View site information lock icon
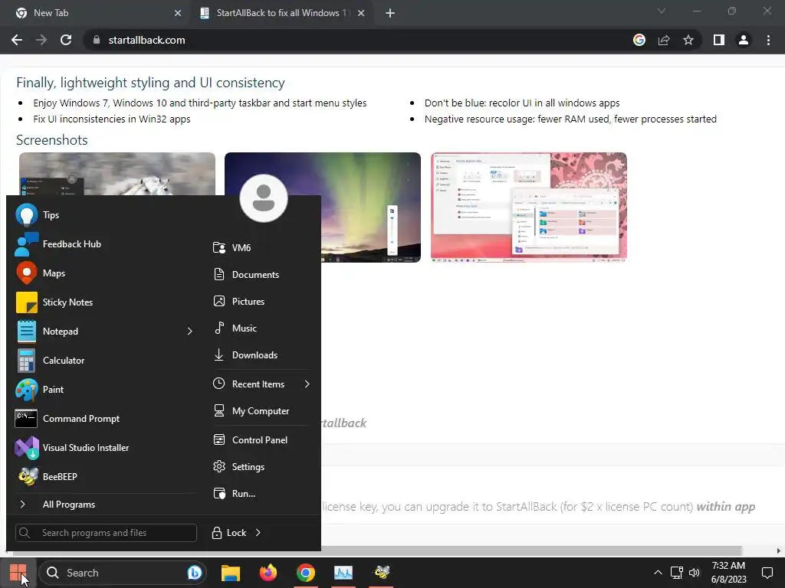785x588 pixels. coord(97,40)
